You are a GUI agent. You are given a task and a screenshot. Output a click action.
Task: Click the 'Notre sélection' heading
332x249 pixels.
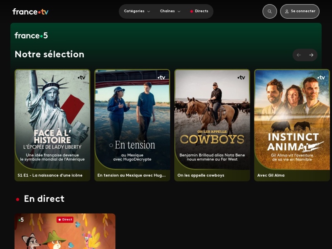(49, 54)
